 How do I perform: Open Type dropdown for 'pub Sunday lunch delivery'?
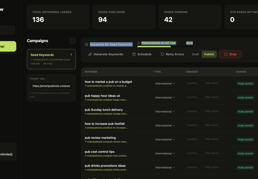tap(165, 111)
